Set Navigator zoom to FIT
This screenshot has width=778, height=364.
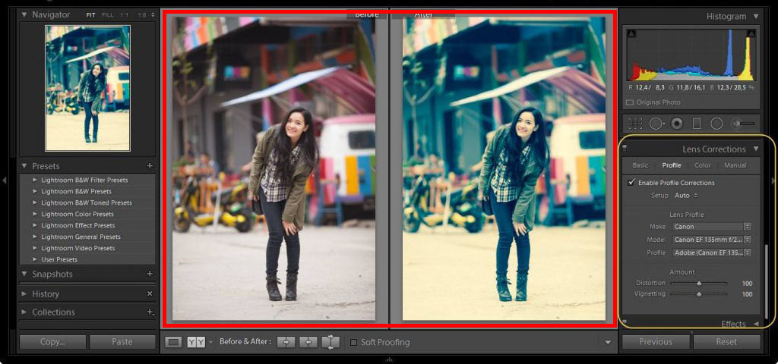pyautogui.click(x=91, y=15)
